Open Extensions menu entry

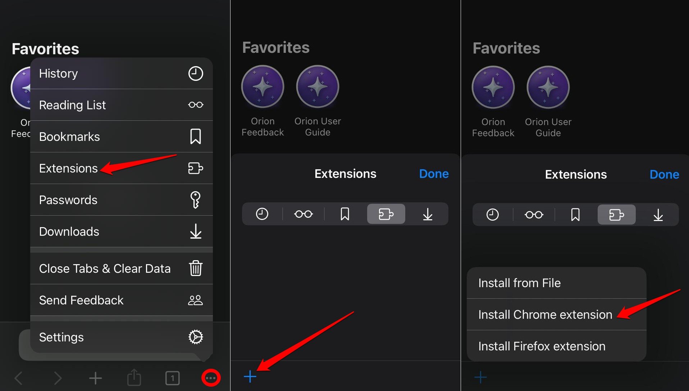click(x=122, y=168)
